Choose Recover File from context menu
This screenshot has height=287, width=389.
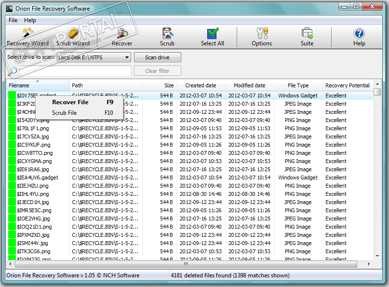pyautogui.click(x=80, y=102)
